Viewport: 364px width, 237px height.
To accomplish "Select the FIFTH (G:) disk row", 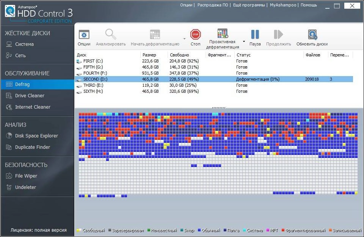I will pos(215,67).
